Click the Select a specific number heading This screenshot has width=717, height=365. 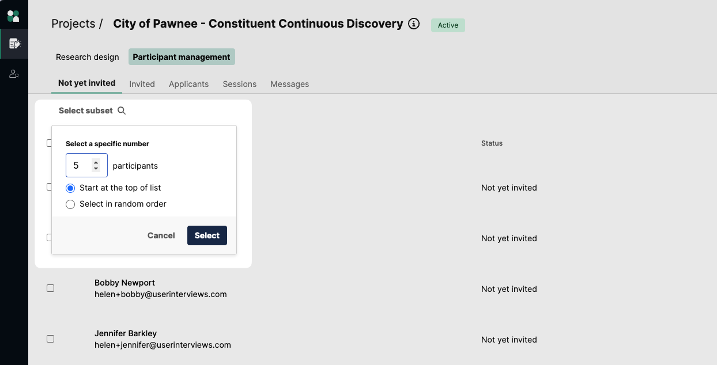tap(108, 144)
